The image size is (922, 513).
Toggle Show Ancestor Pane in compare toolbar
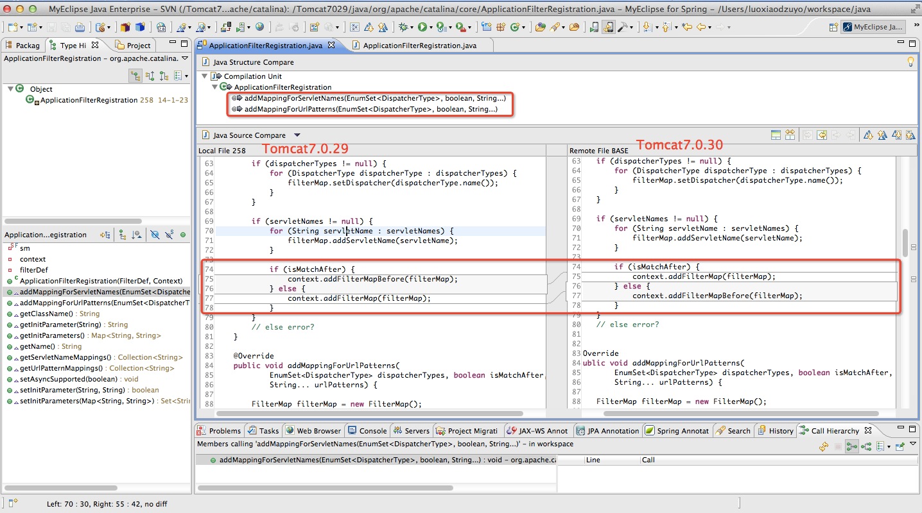776,135
